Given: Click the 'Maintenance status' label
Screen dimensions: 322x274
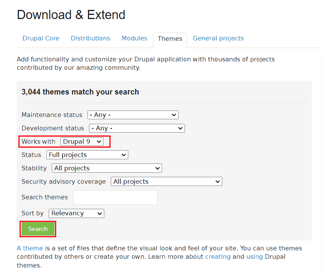Looking at the screenshot, I should pos(52,115).
